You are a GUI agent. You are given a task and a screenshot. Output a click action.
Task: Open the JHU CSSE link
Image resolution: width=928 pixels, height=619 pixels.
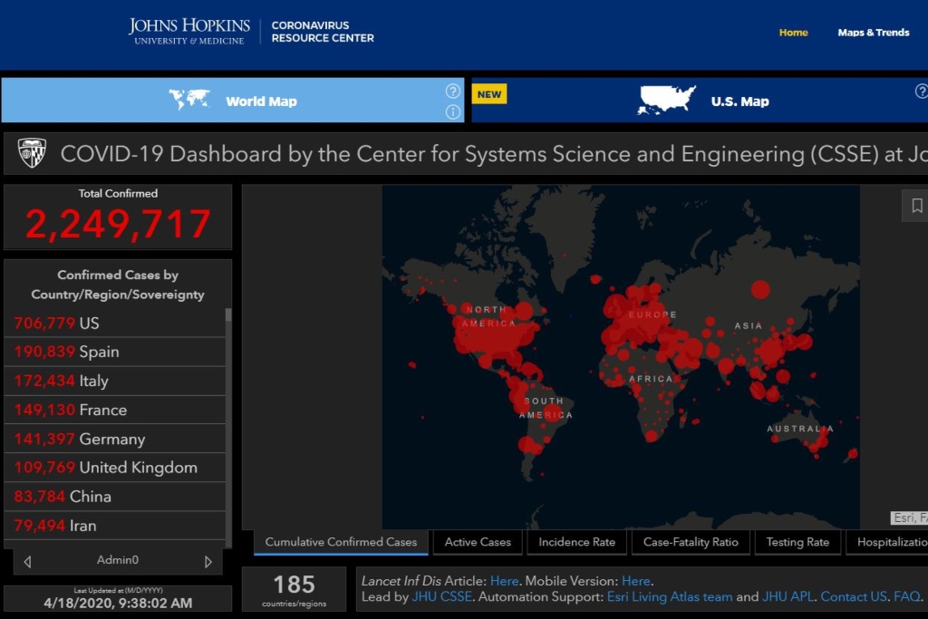pos(441,596)
